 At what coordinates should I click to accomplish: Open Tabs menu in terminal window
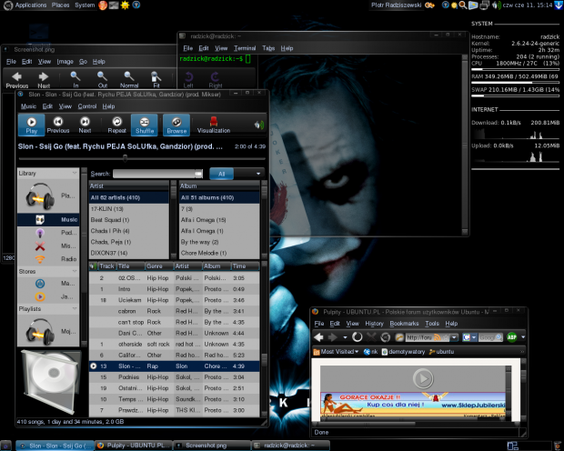pyautogui.click(x=268, y=48)
